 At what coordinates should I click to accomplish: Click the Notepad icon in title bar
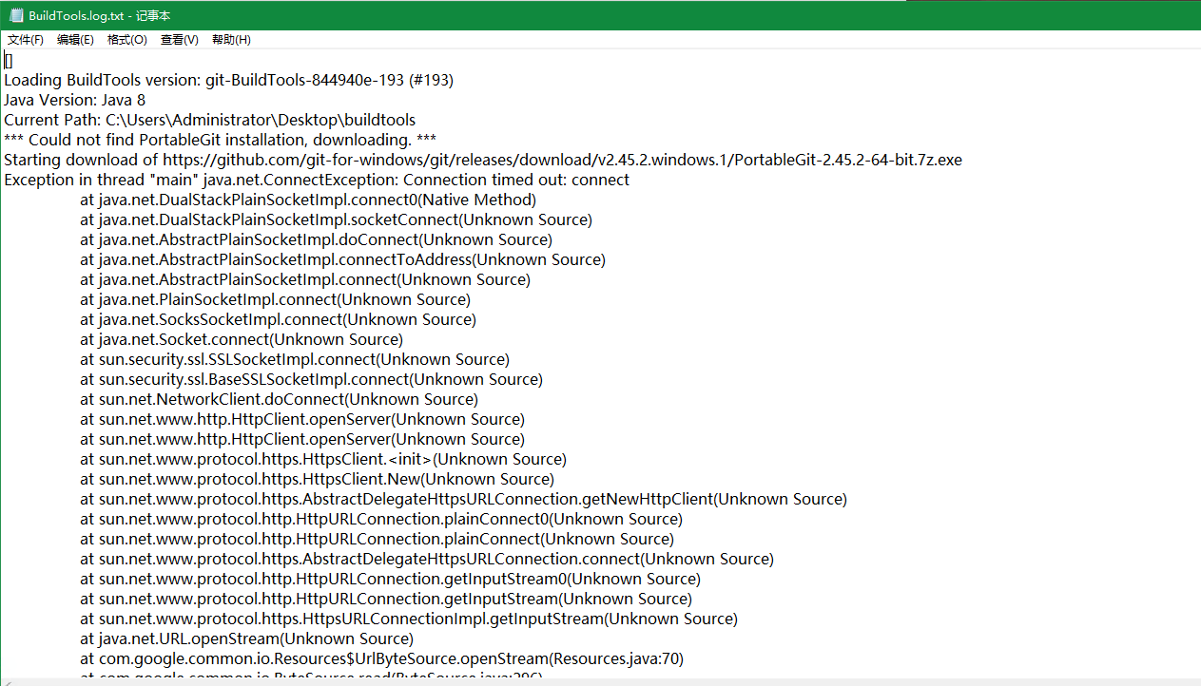[x=15, y=16]
